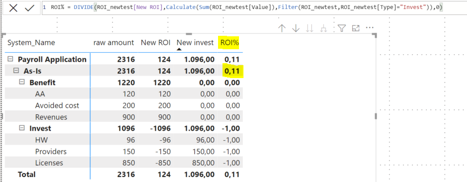
Task: Click the 900 raw amount value for Revenues
Action: pyautogui.click(x=129, y=117)
